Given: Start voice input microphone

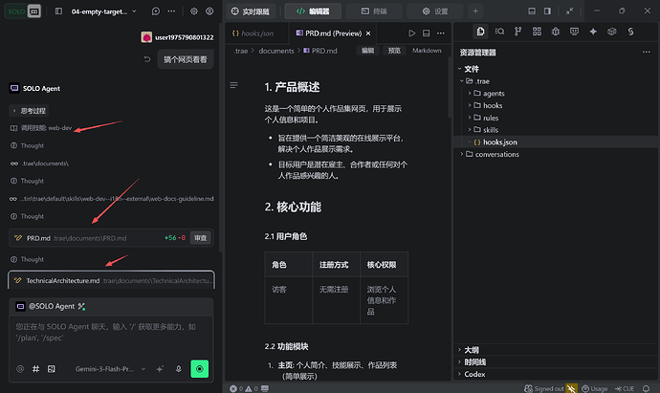Looking at the screenshot, I should (179, 369).
